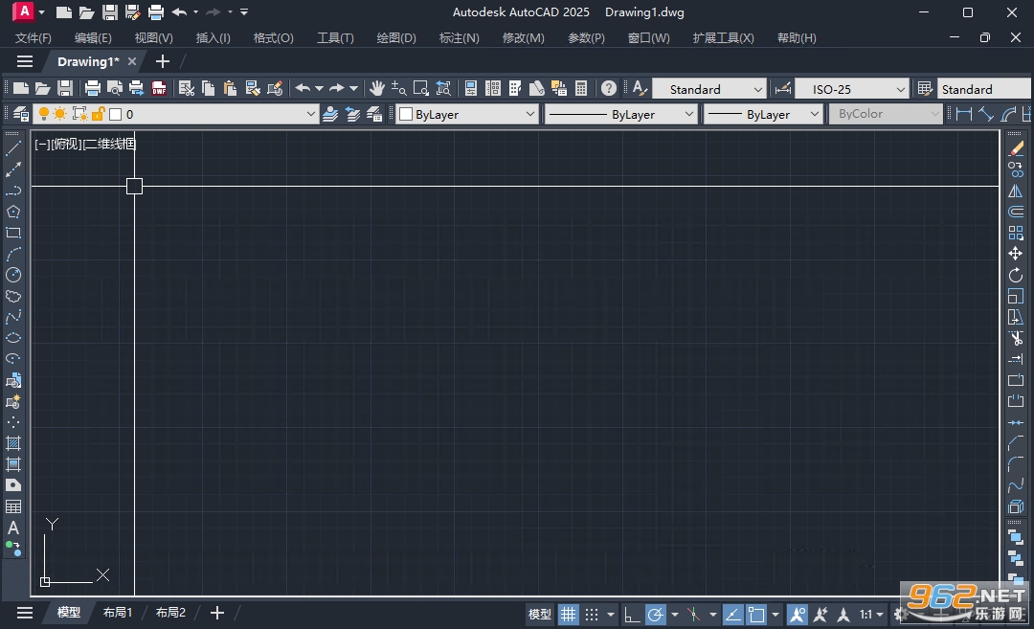Image resolution: width=1034 pixels, height=629 pixels.
Task: Switch to the 布局2 layout tab
Action: (x=170, y=613)
